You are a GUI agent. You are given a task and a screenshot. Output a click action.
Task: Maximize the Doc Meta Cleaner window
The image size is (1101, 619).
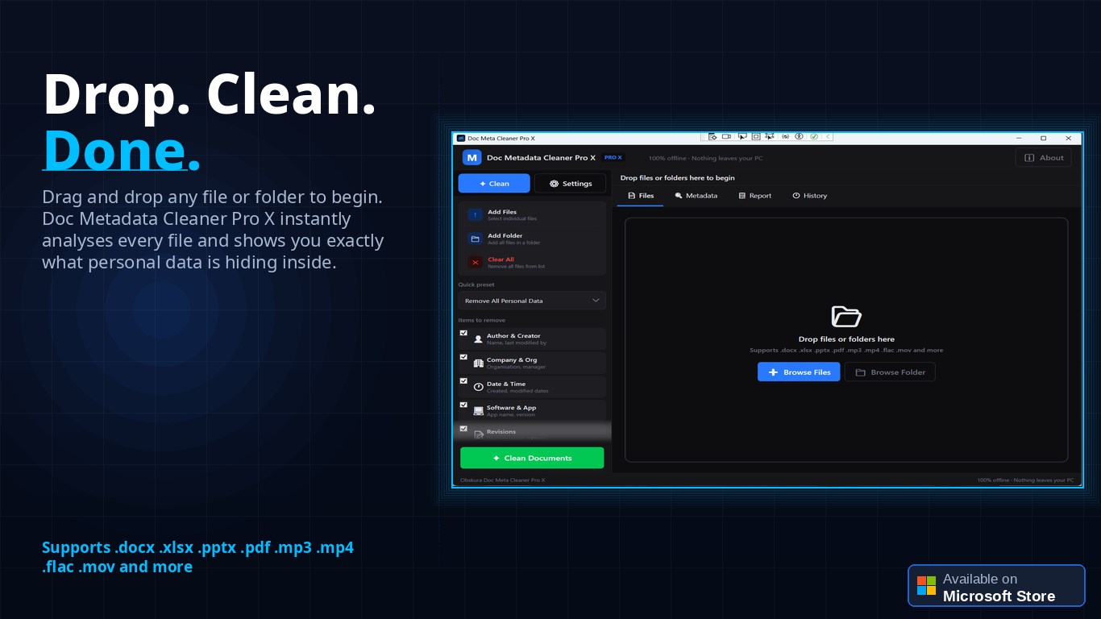coord(1043,139)
